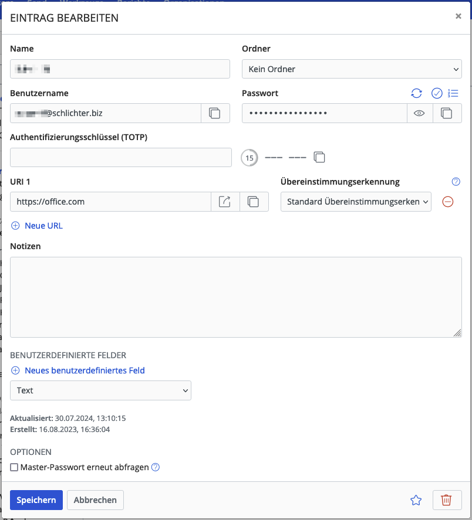Copy the username to clipboard
This screenshot has width=472, height=520.
215,113
